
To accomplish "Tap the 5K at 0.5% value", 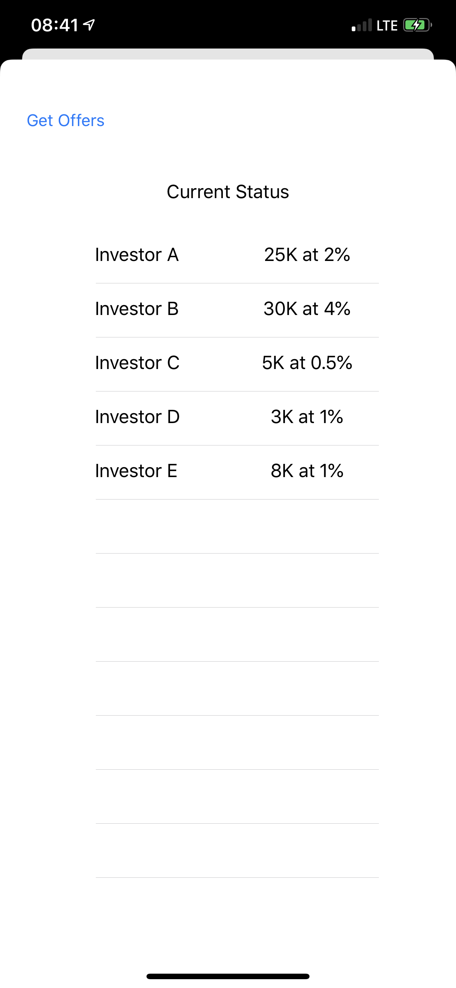I will point(307,363).
